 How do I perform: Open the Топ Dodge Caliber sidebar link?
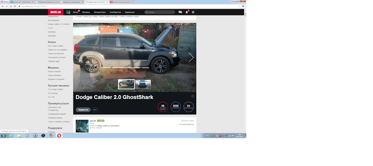[x=56, y=89]
